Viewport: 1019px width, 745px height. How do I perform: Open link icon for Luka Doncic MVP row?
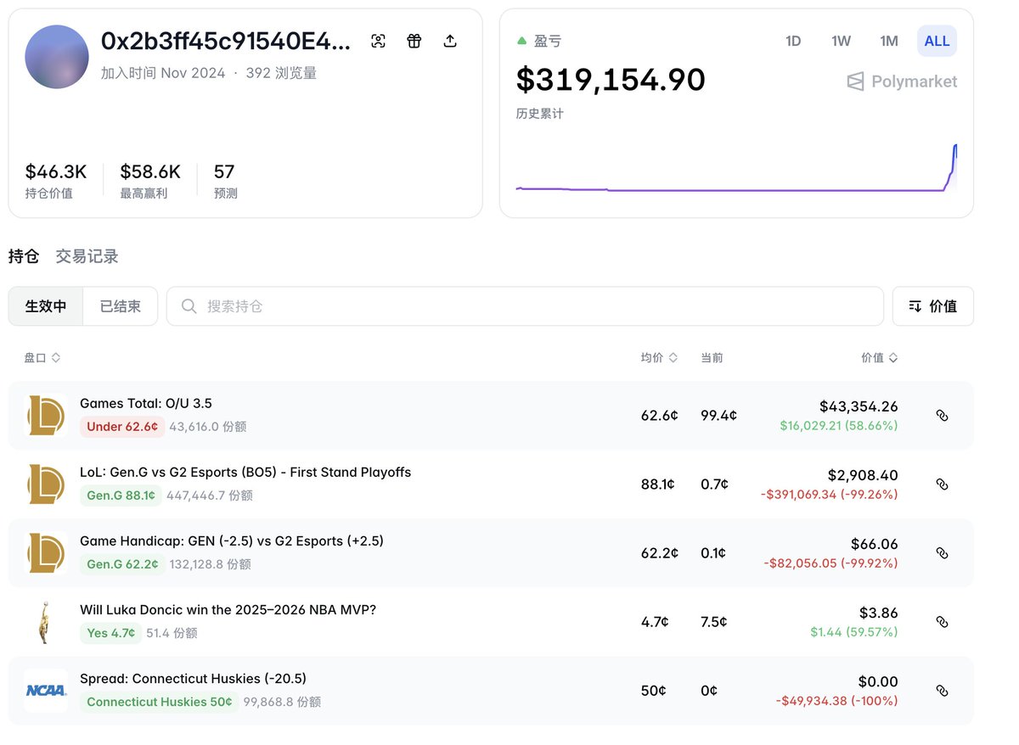point(942,622)
